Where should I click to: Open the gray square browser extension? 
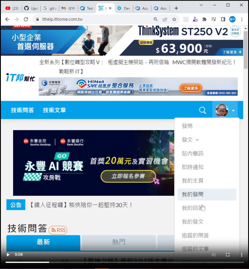click(x=186, y=19)
